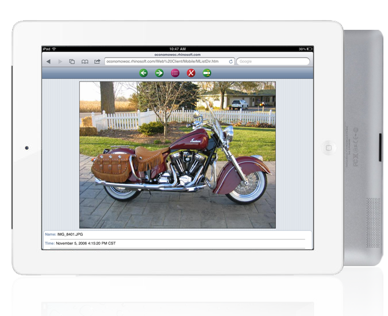Select the time text November 5, 2006

[71, 243]
